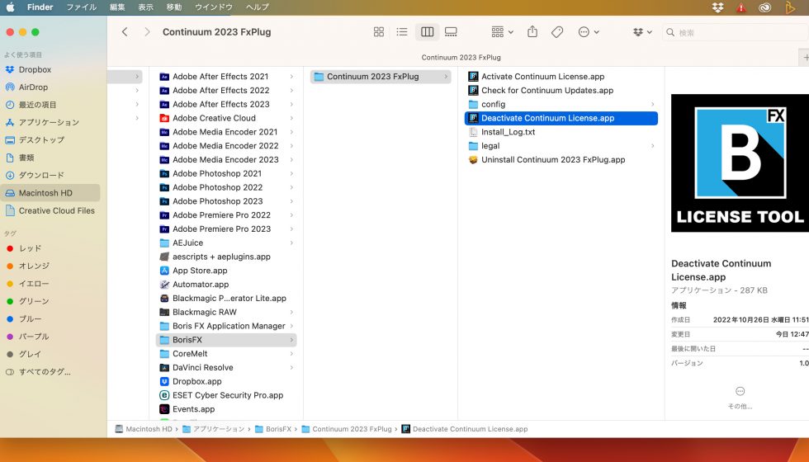Click その他 more button in preview pane
Screen dimensions: 809x462
[740, 397]
